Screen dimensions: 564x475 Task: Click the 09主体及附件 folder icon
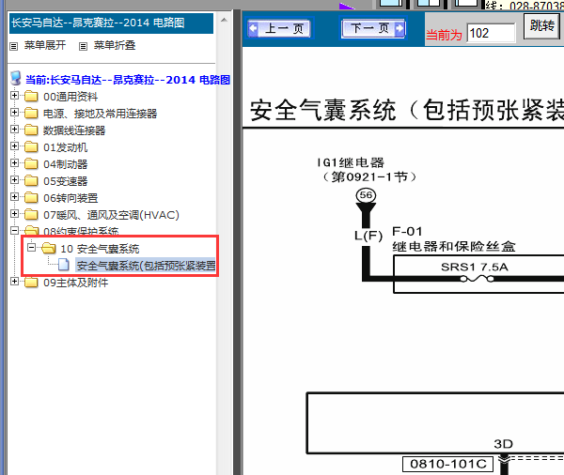pos(31,282)
